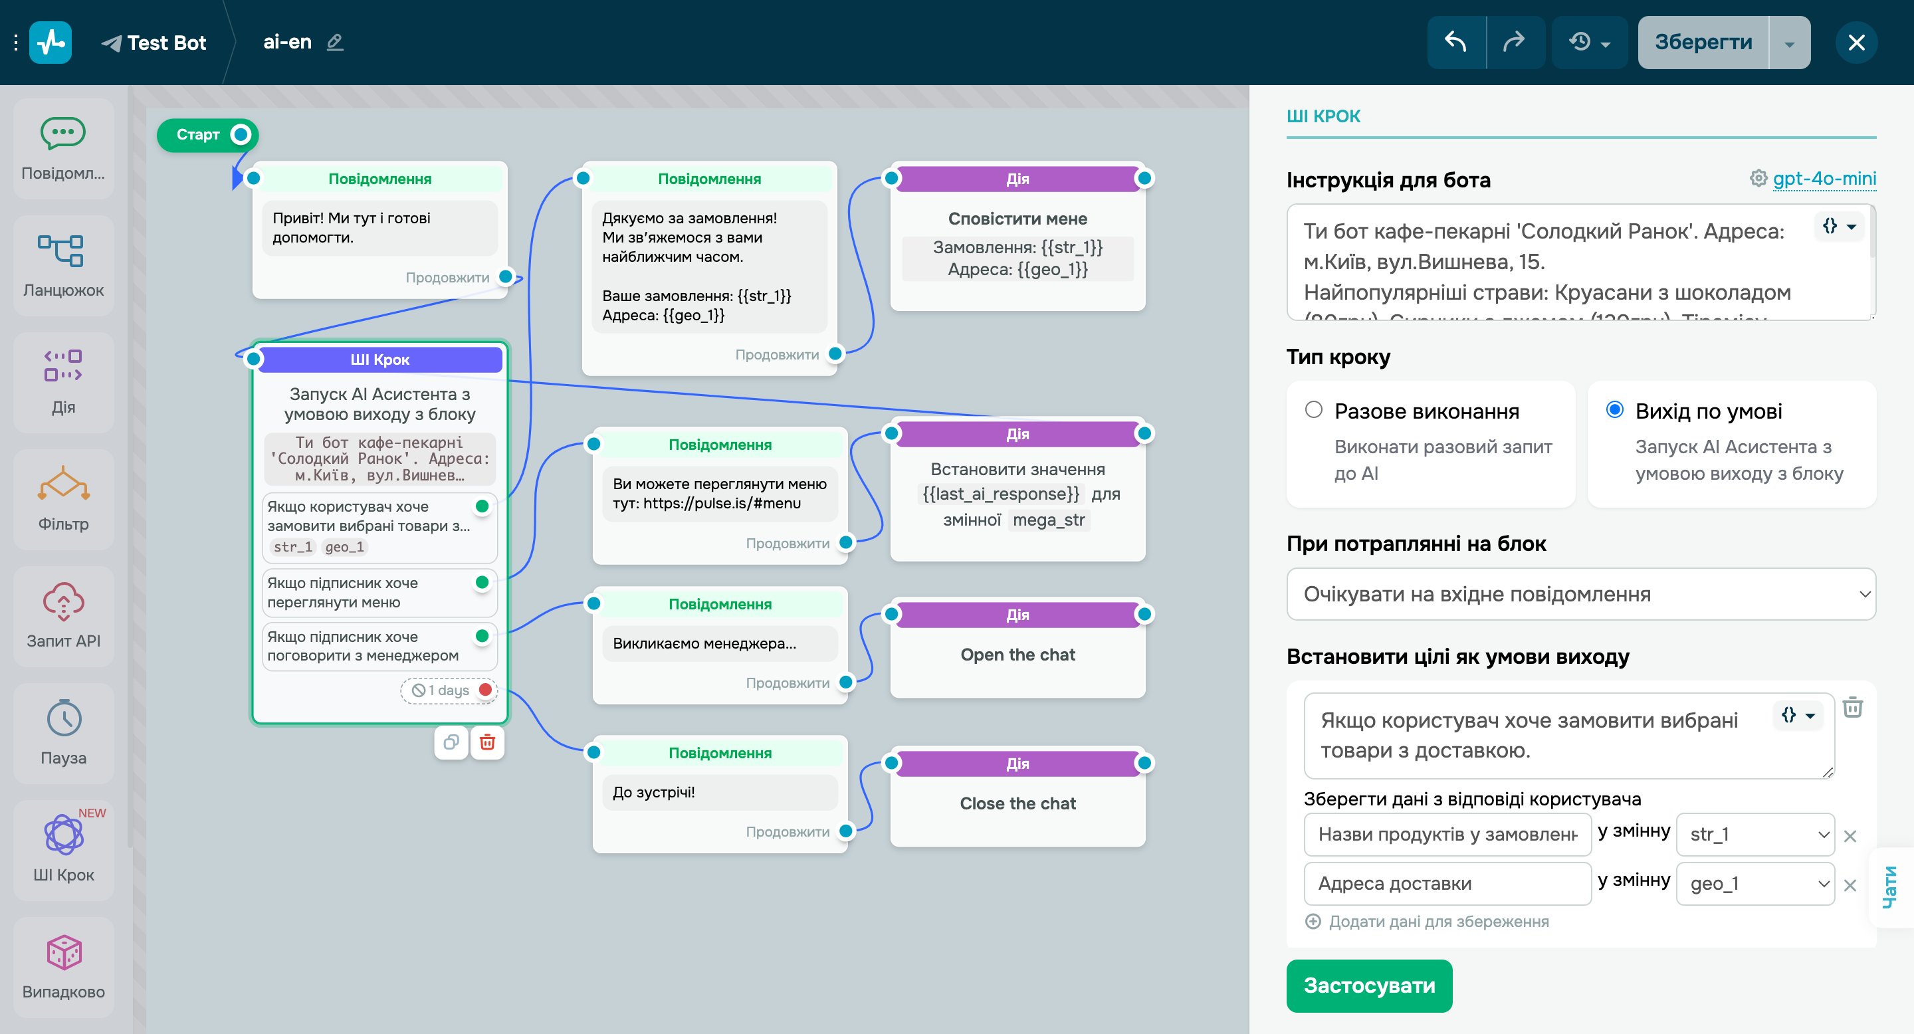Select Разове виконання radio option
This screenshot has width=1914, height=1034.
[1313, 410]
